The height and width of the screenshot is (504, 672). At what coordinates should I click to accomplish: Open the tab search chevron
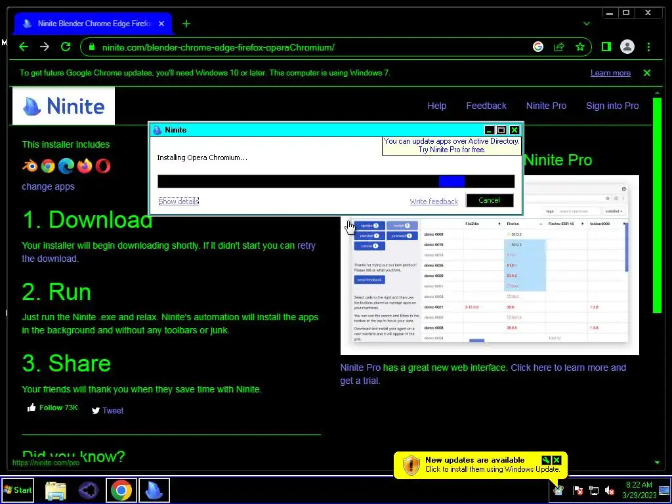(586, 24)
